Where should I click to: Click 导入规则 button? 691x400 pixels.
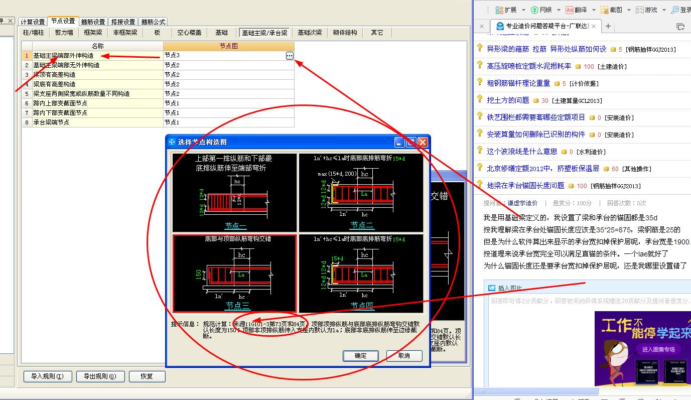(48, 376)
